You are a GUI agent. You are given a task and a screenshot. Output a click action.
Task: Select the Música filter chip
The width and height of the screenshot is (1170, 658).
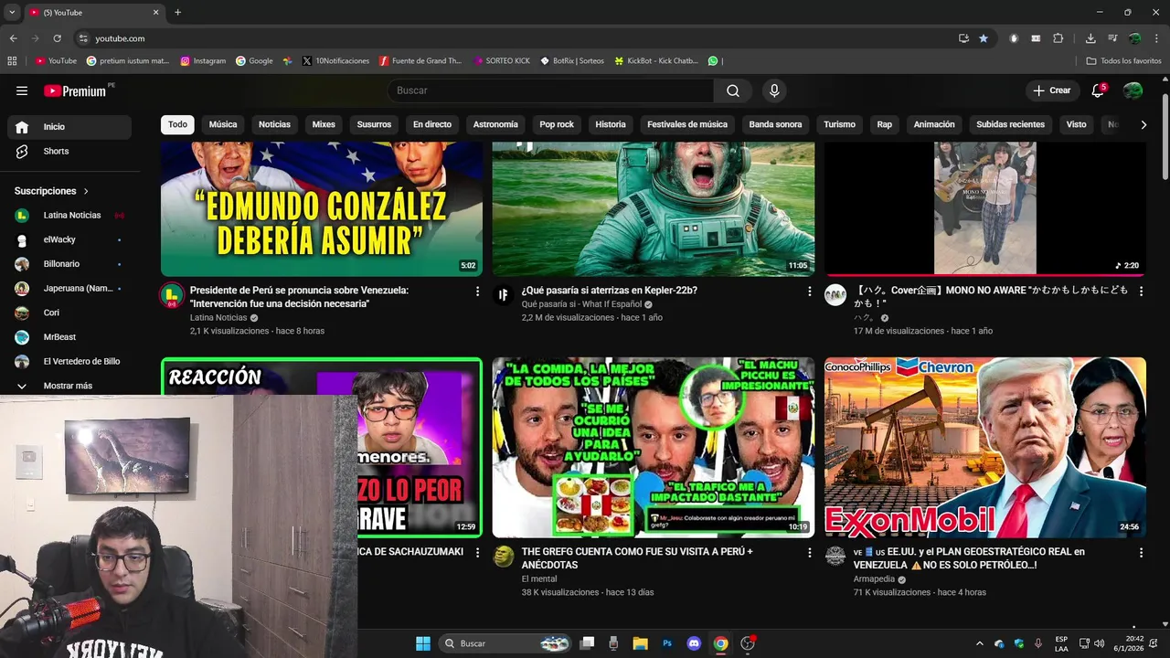(x=223, y=124)
